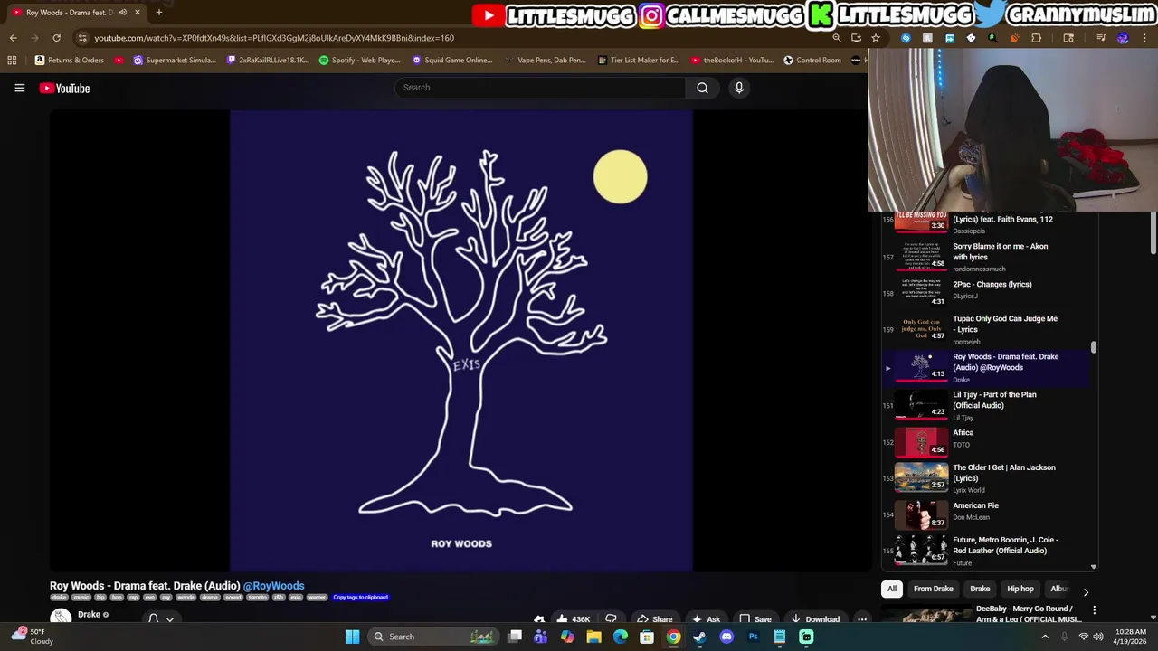Dislike the Roy Woods Drama video

(x=611, y=619)
